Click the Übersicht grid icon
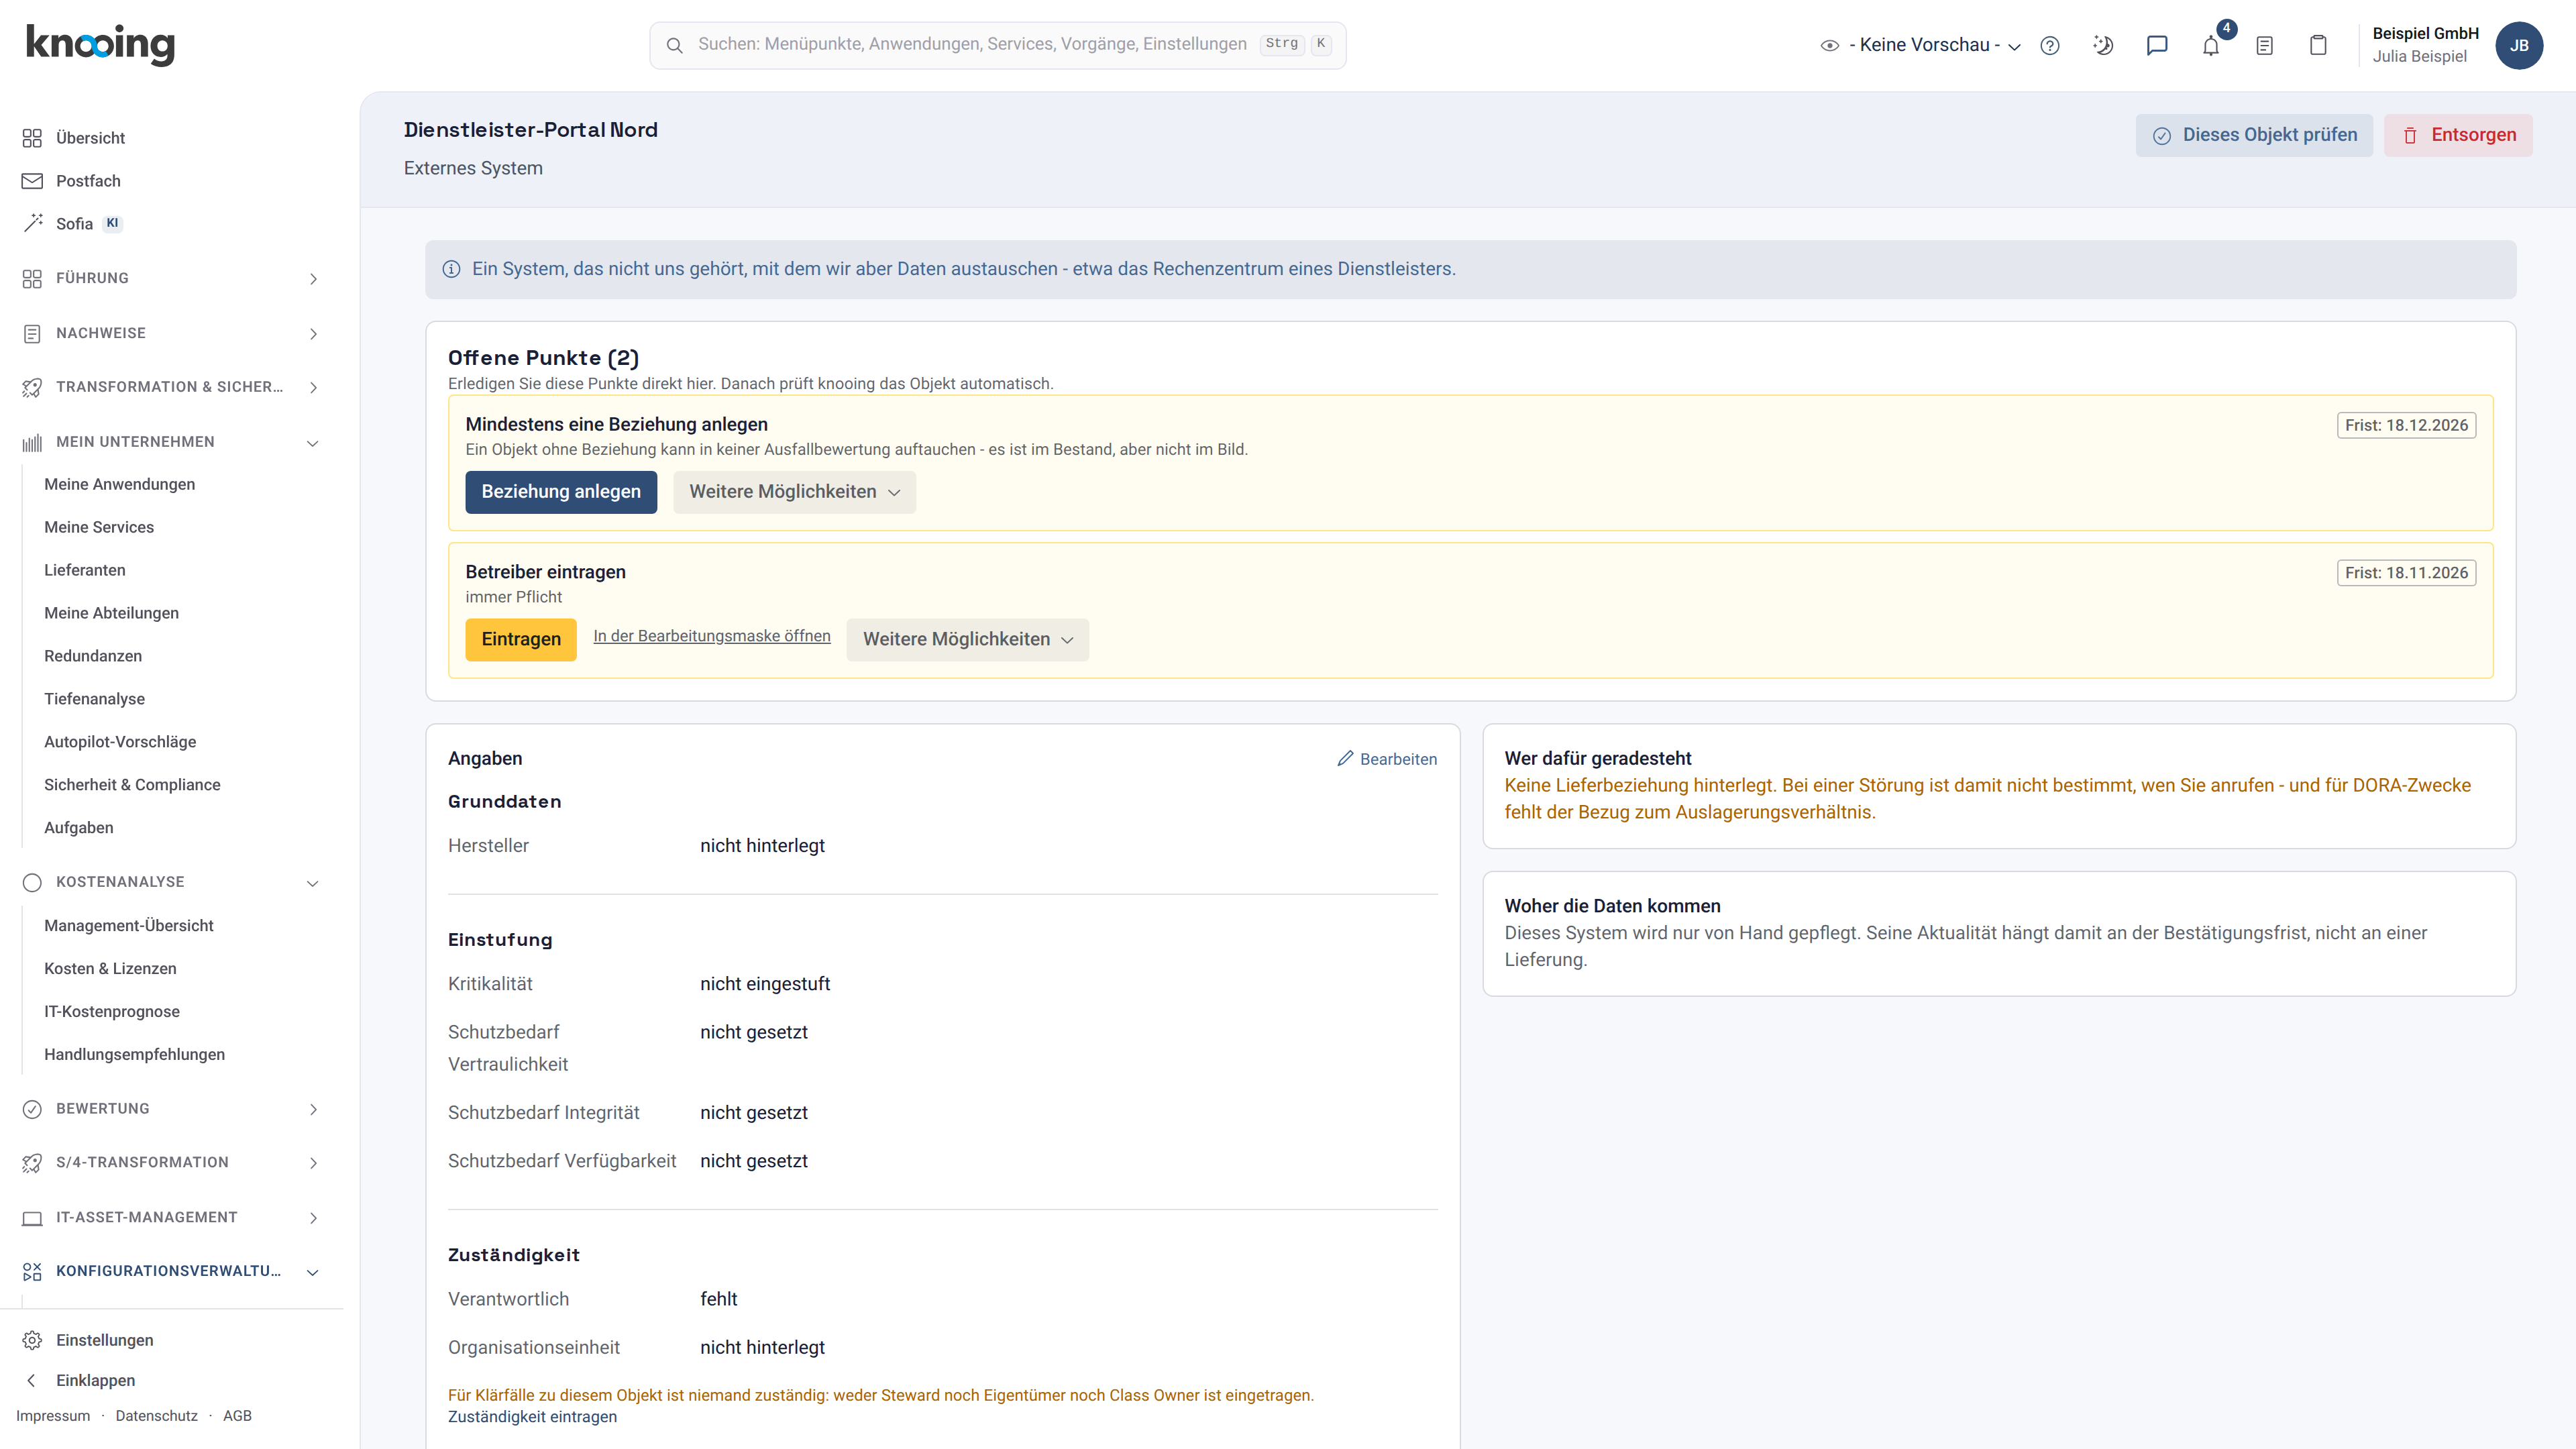Image resolution: width=2576 pixels, height=1449 pixels. [32, 138]
